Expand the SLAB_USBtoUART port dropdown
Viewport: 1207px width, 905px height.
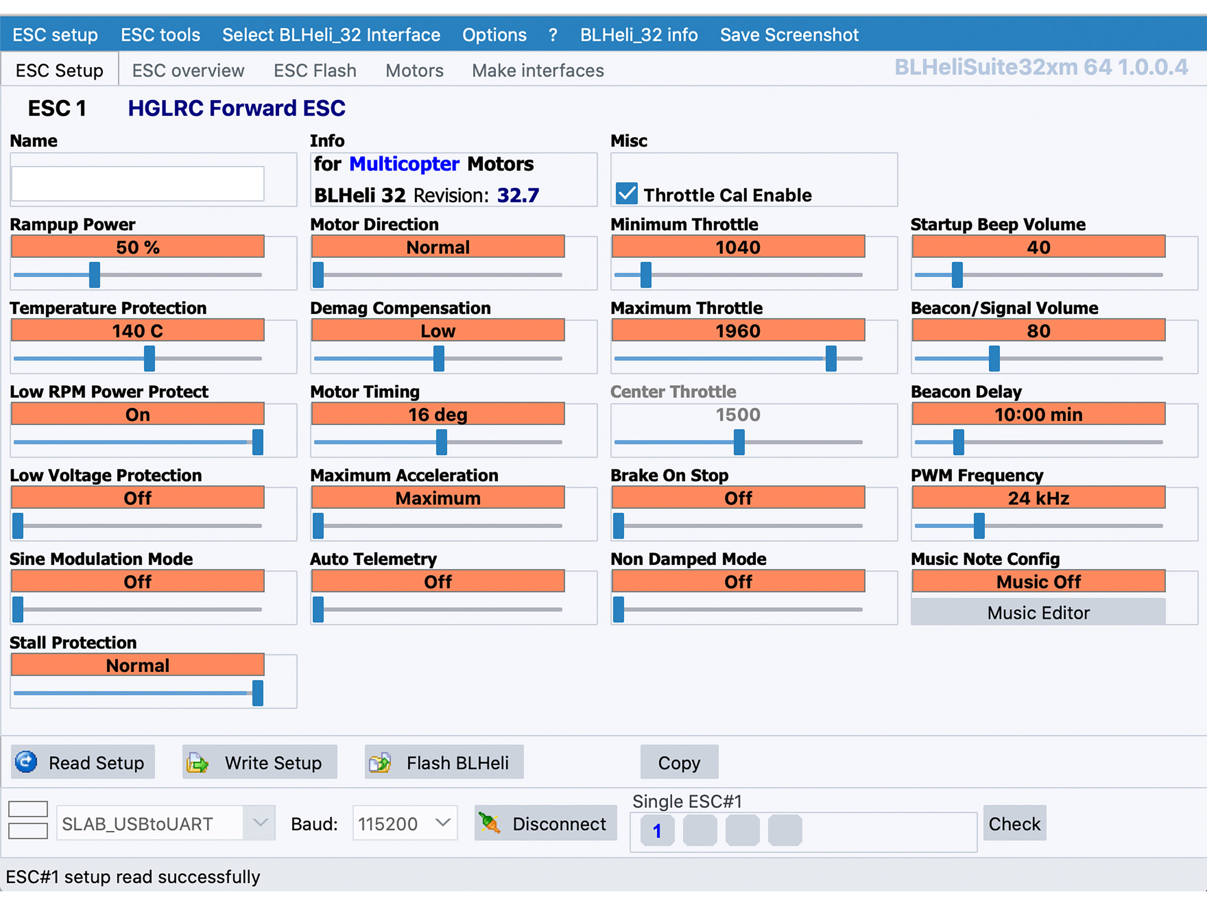(260, 823)
